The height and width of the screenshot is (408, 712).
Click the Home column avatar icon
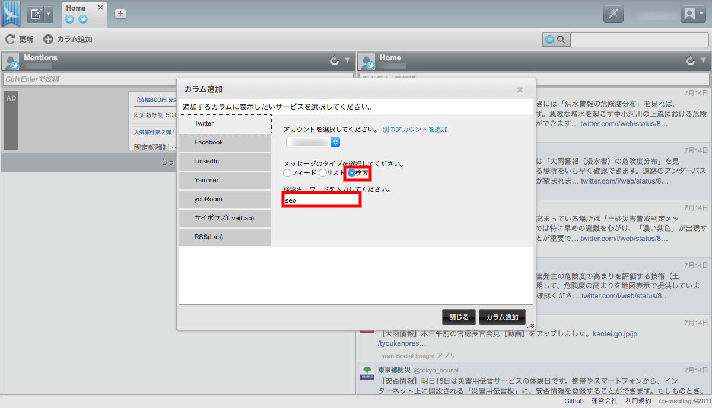(367, 62)
